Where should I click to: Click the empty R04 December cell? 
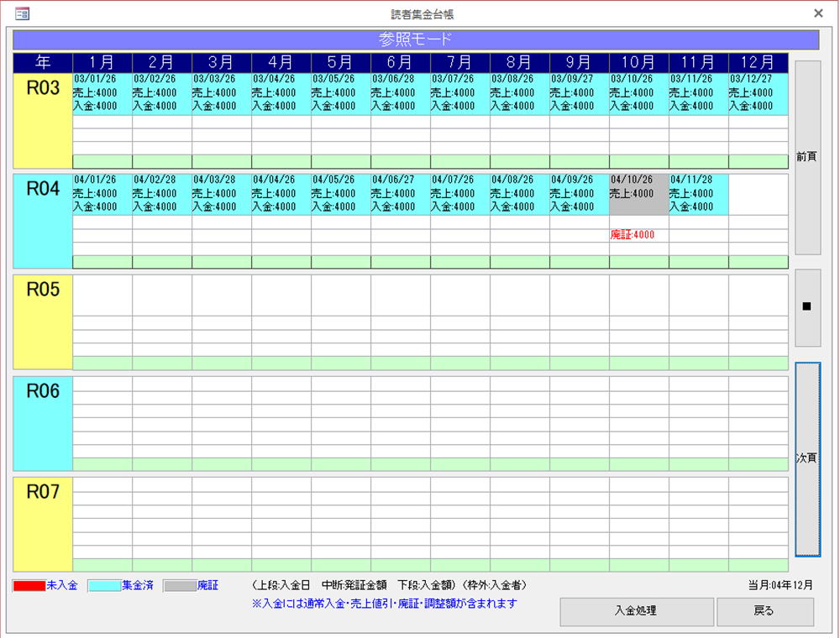click(758, 194)
